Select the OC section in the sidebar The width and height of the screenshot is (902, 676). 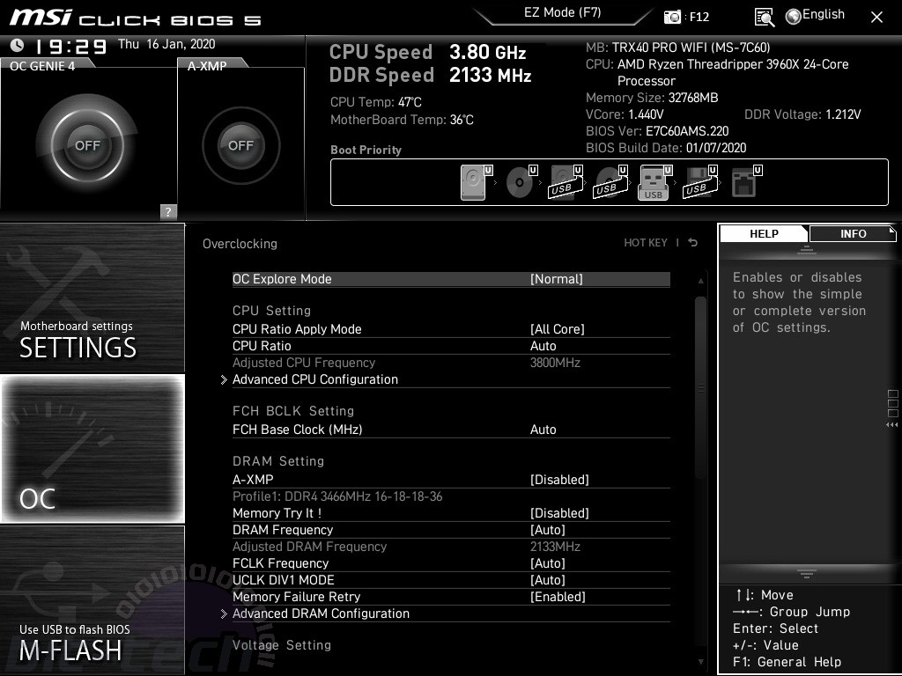pos(92,448)
